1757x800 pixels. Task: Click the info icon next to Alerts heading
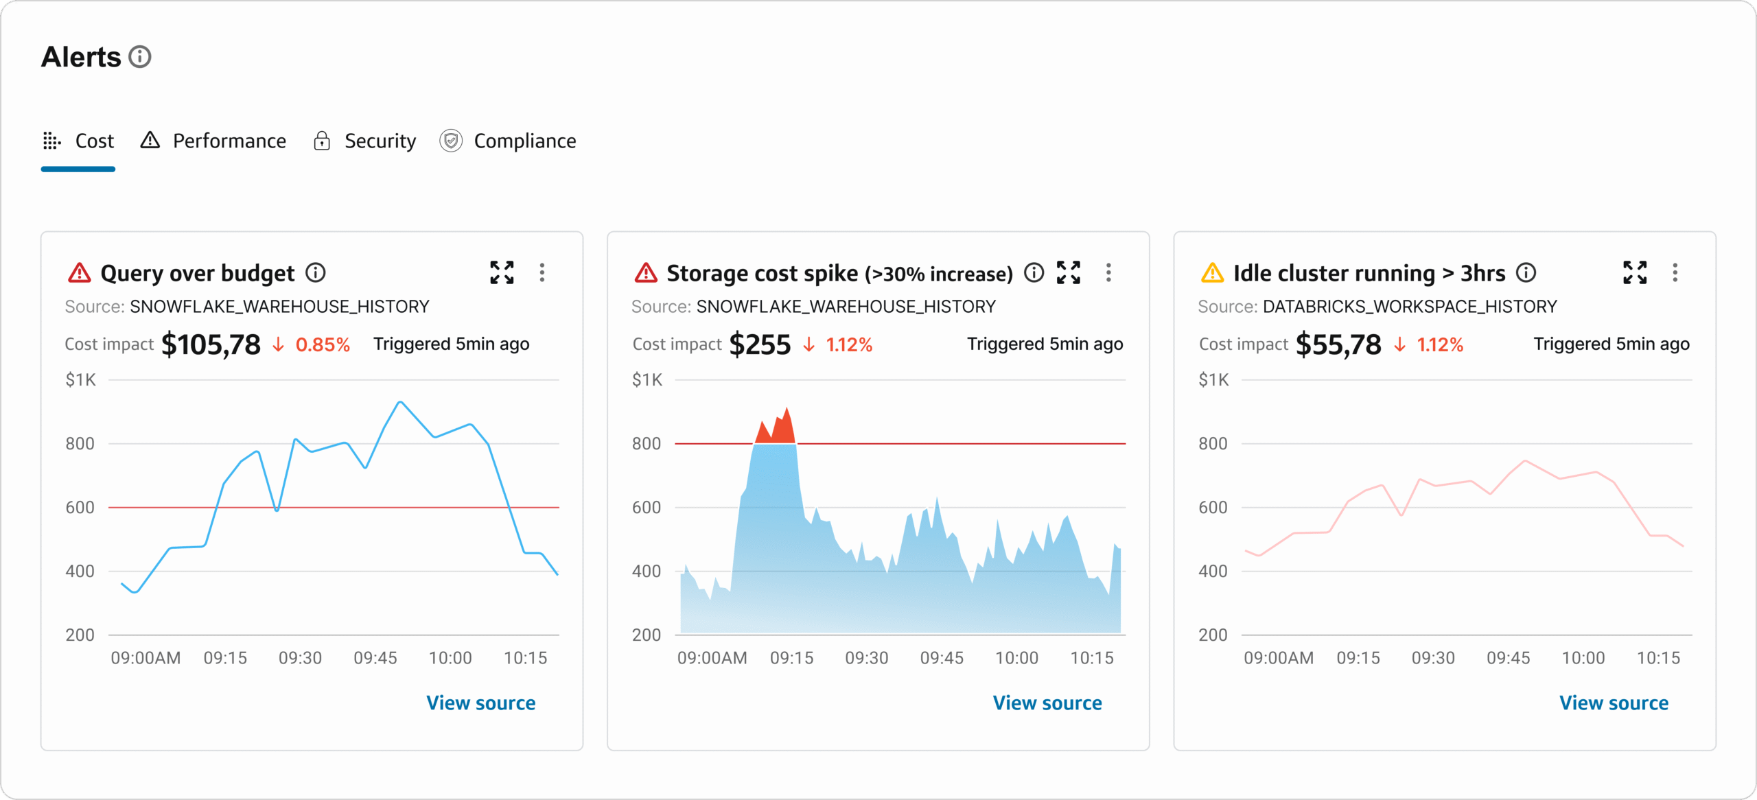pos(140,57)
